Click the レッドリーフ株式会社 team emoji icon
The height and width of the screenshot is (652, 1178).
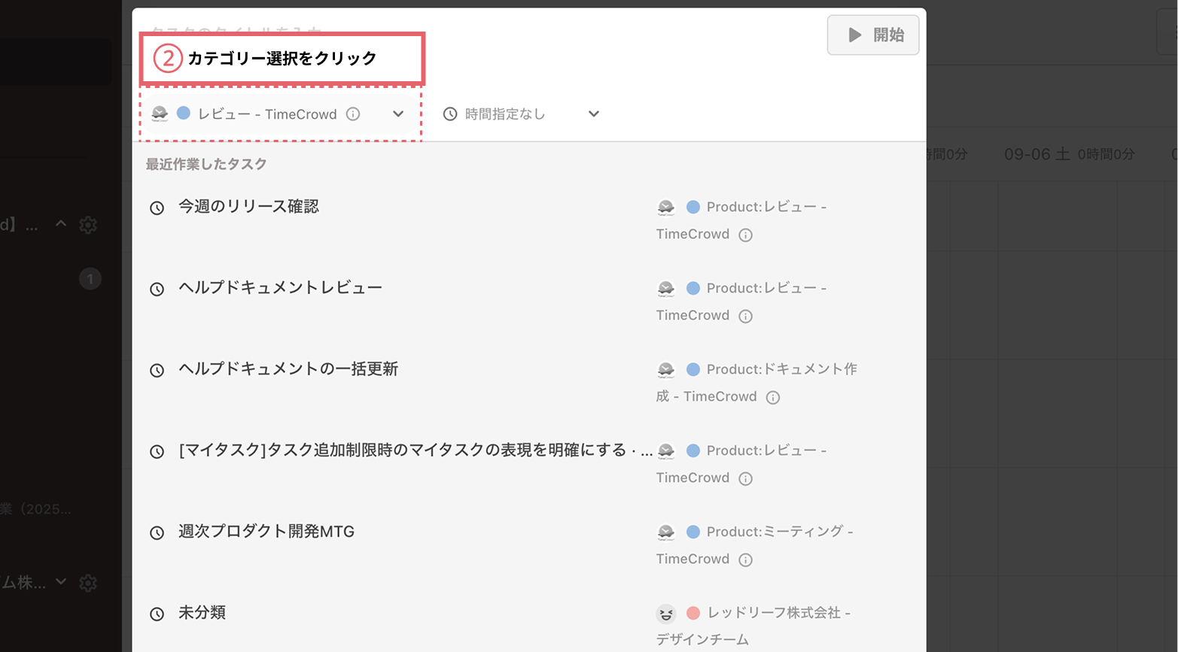tap(666, 613)
